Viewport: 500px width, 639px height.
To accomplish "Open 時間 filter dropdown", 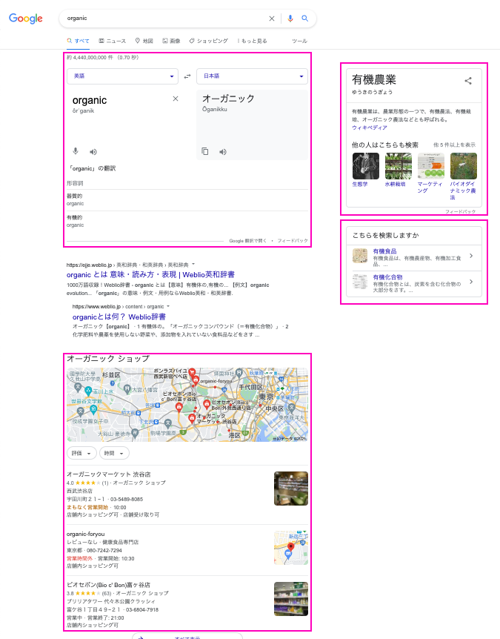I will tap(114, 453).
